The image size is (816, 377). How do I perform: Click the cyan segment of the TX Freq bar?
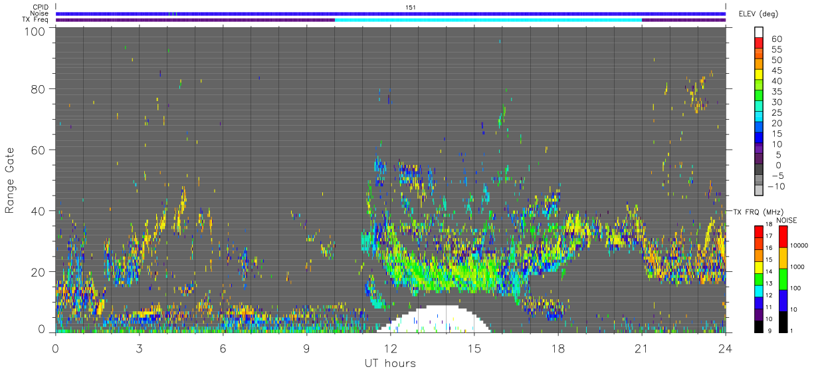(x=488, y=20)
